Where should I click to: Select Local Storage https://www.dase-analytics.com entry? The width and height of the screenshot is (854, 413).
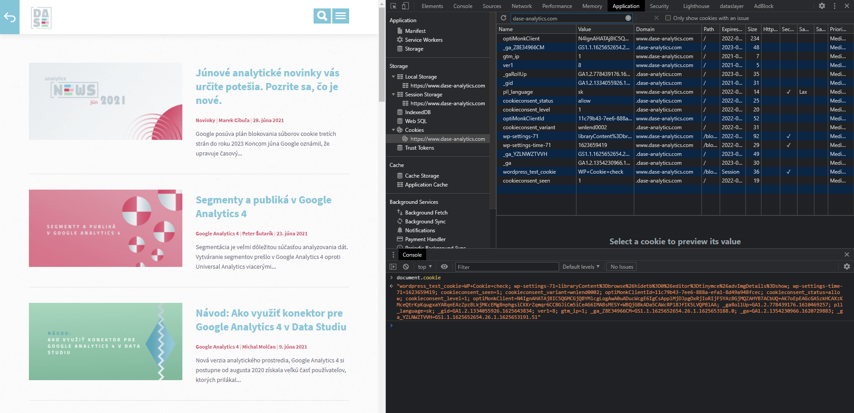coord(447,85)
